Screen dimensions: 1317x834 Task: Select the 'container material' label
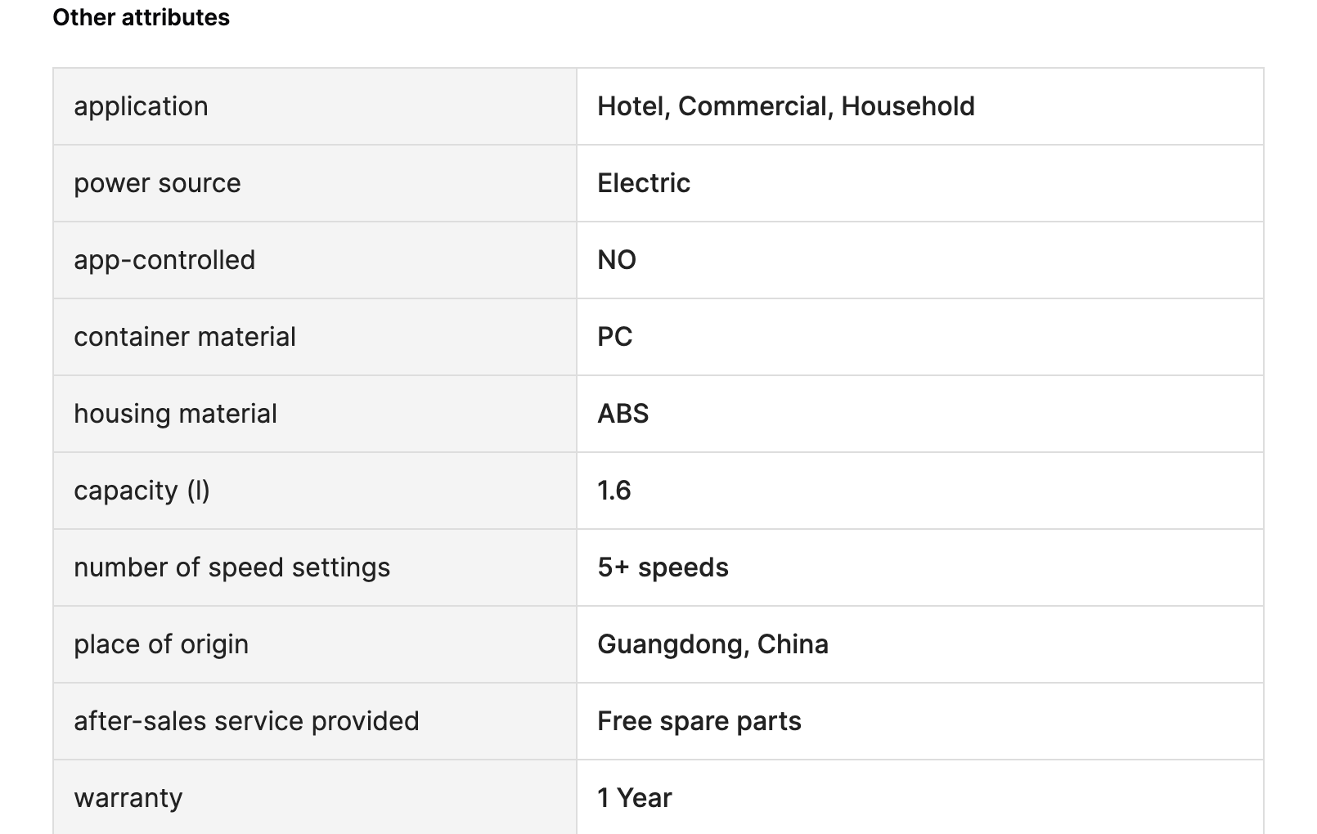point(185,337)
